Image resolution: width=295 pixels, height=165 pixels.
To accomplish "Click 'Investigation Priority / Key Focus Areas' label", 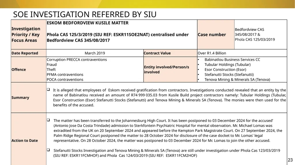I will tap(26, 34).
